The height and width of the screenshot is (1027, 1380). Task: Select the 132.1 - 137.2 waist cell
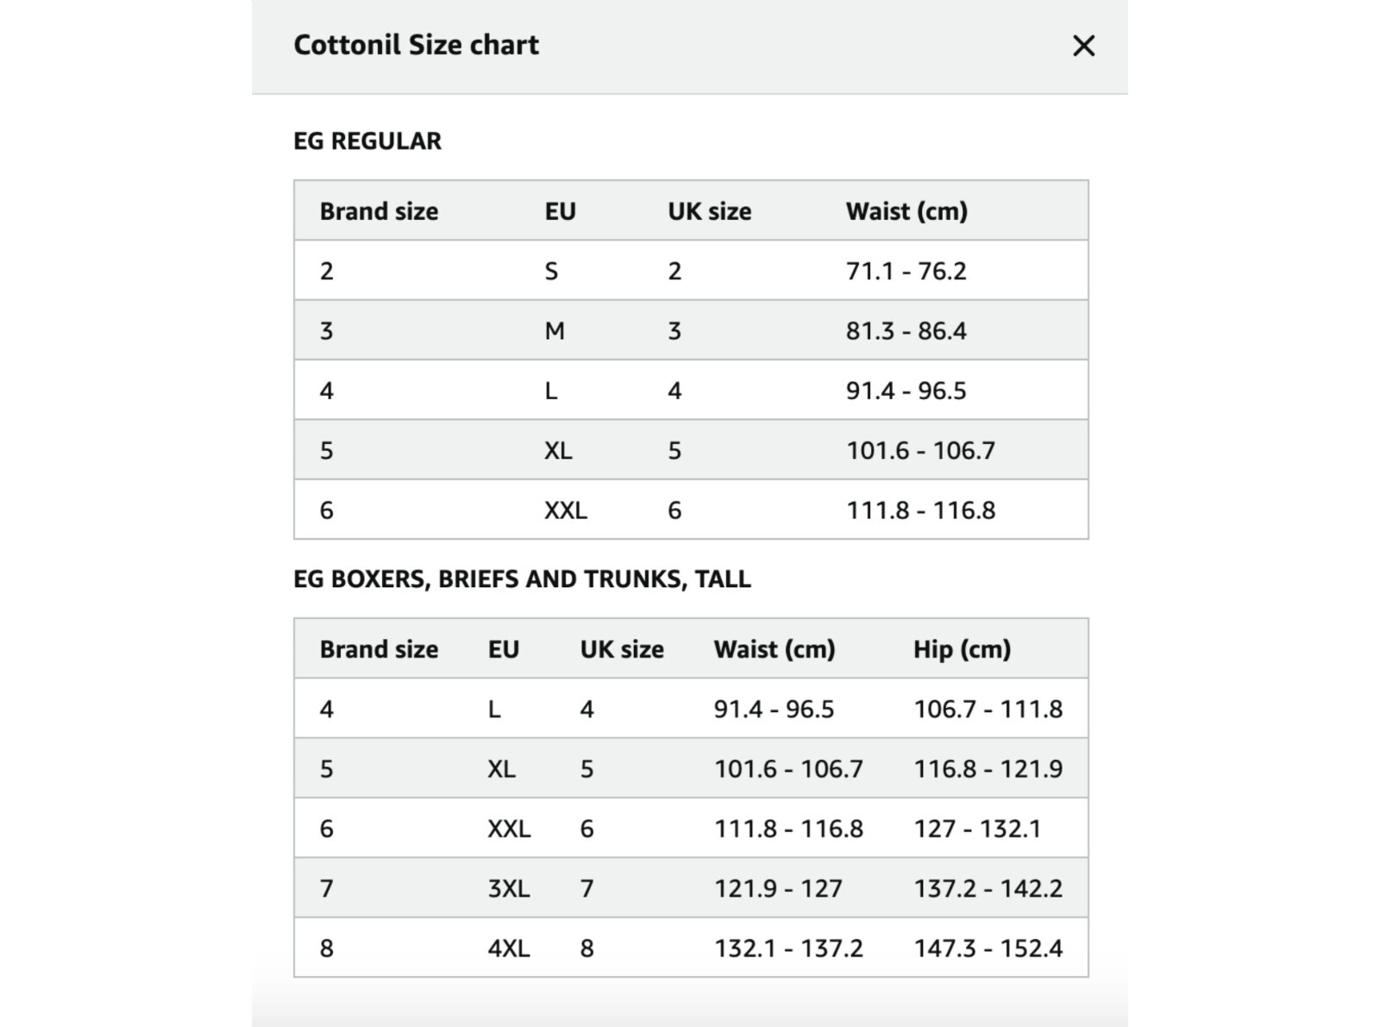coord(788,949)
